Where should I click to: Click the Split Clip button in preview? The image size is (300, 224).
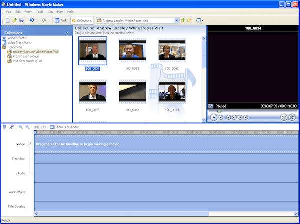click(284, 117)
